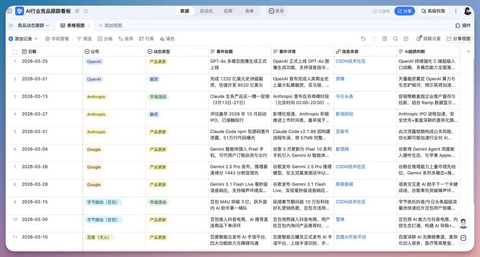Toggle the favorite star next to the board title

[x=77, y=11]
